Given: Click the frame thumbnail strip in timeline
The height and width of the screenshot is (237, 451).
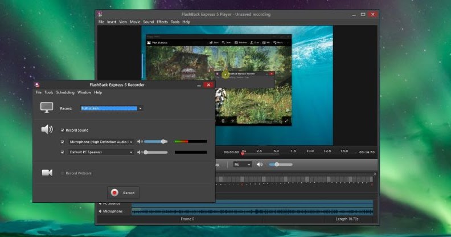Looking at the screenshot, I should 294,179.
